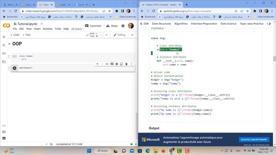
Task: Show more bookmarks in Colab window
Action: (x=110, y=17)
